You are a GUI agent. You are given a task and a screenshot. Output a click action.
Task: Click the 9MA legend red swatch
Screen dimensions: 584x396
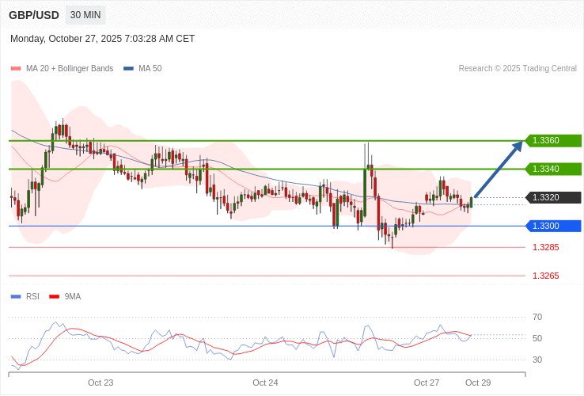(x=55, y=297)
